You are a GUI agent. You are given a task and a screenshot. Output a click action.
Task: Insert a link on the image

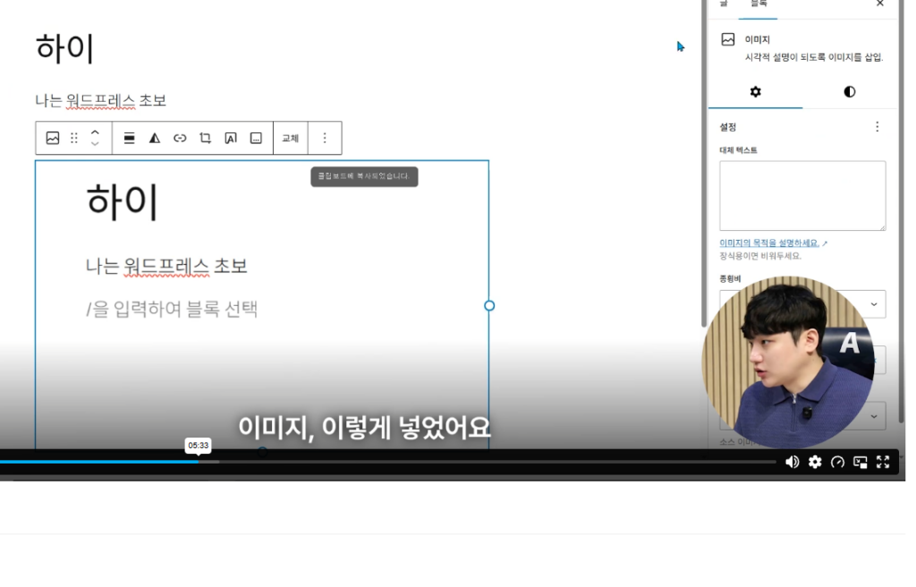[180, 138]
